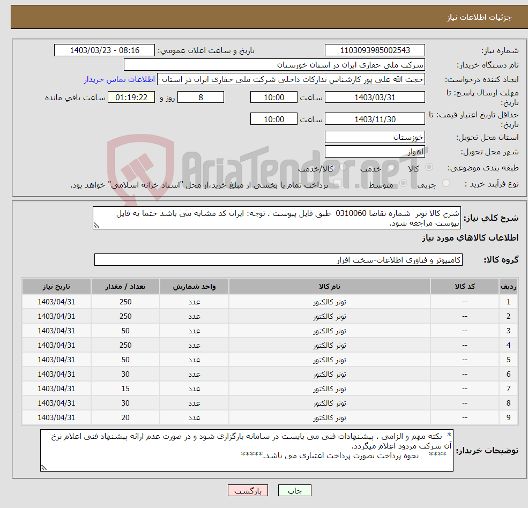Click the date 1403/04/31 in row 1
Viewport: 528px width, 508px height.
tap(56, 302)
